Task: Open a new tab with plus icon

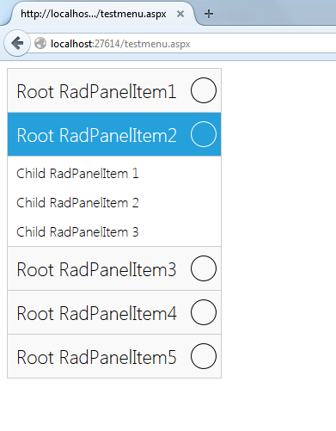Action: [209, 14]
